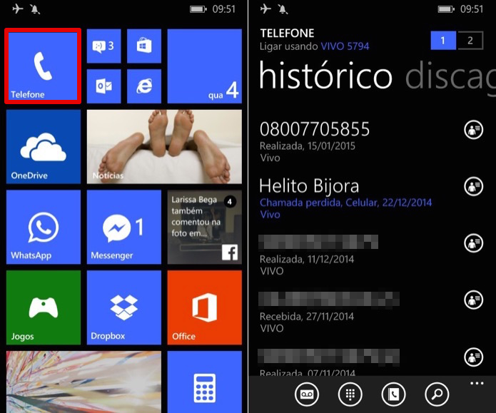Switch to the discagem tab
This screenshot has height=413, width=496.
pos(450,78)
